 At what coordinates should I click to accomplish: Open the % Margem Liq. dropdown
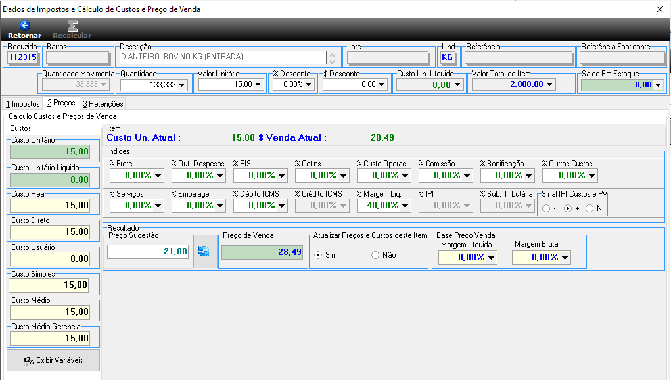point(405,206)
